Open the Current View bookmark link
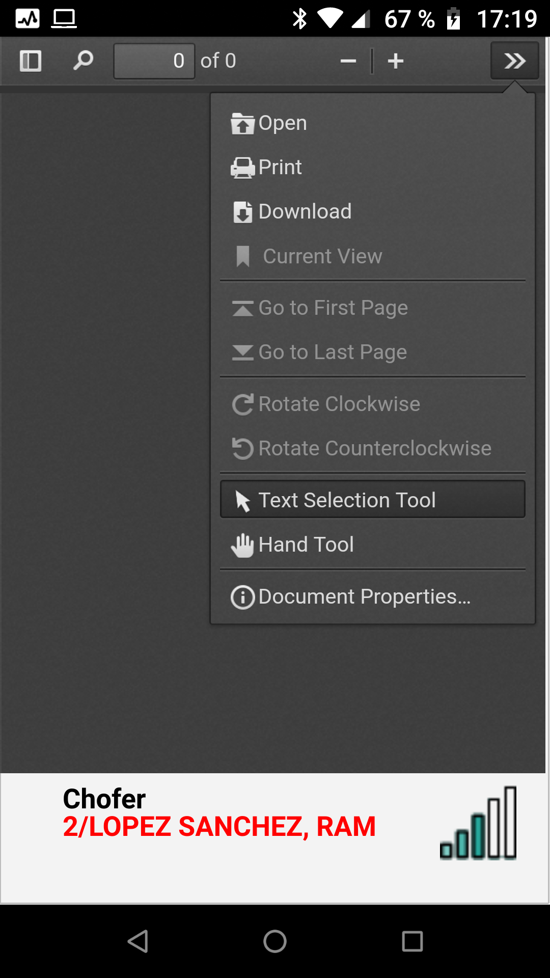550x978 pixels. (322, 256)
